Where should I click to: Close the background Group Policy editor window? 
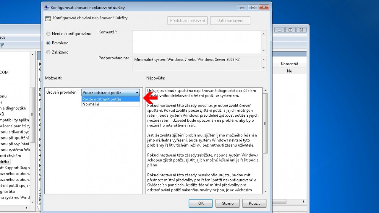point(301,30)
